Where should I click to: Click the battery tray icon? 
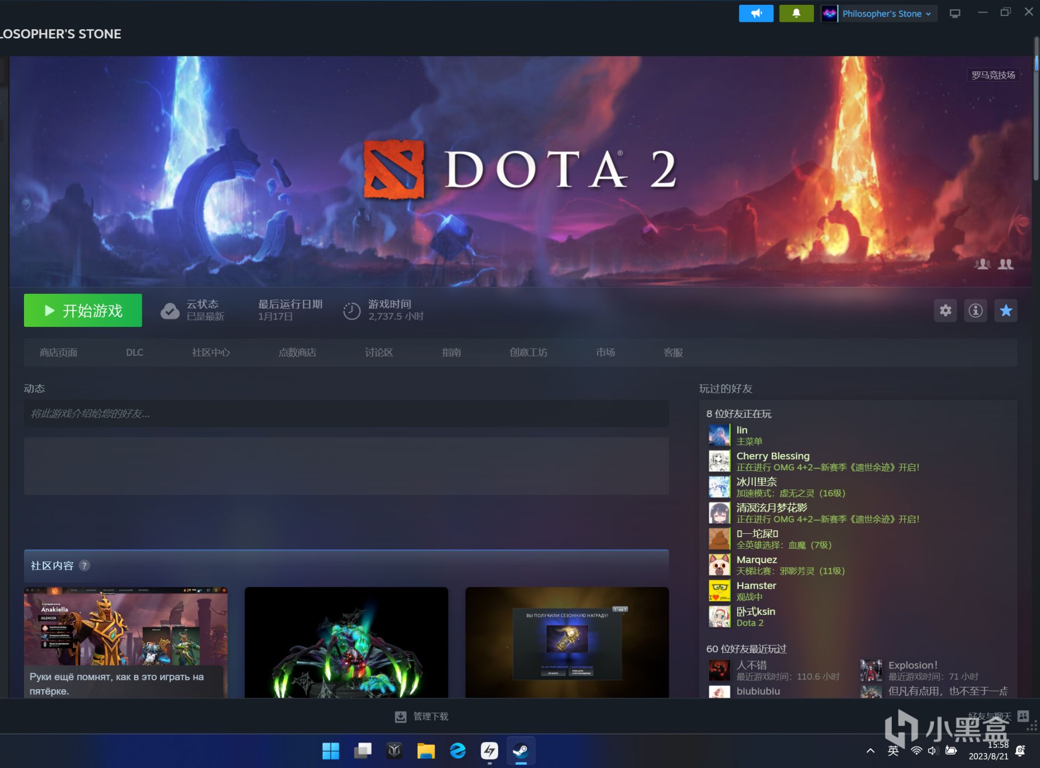point(951,750)
